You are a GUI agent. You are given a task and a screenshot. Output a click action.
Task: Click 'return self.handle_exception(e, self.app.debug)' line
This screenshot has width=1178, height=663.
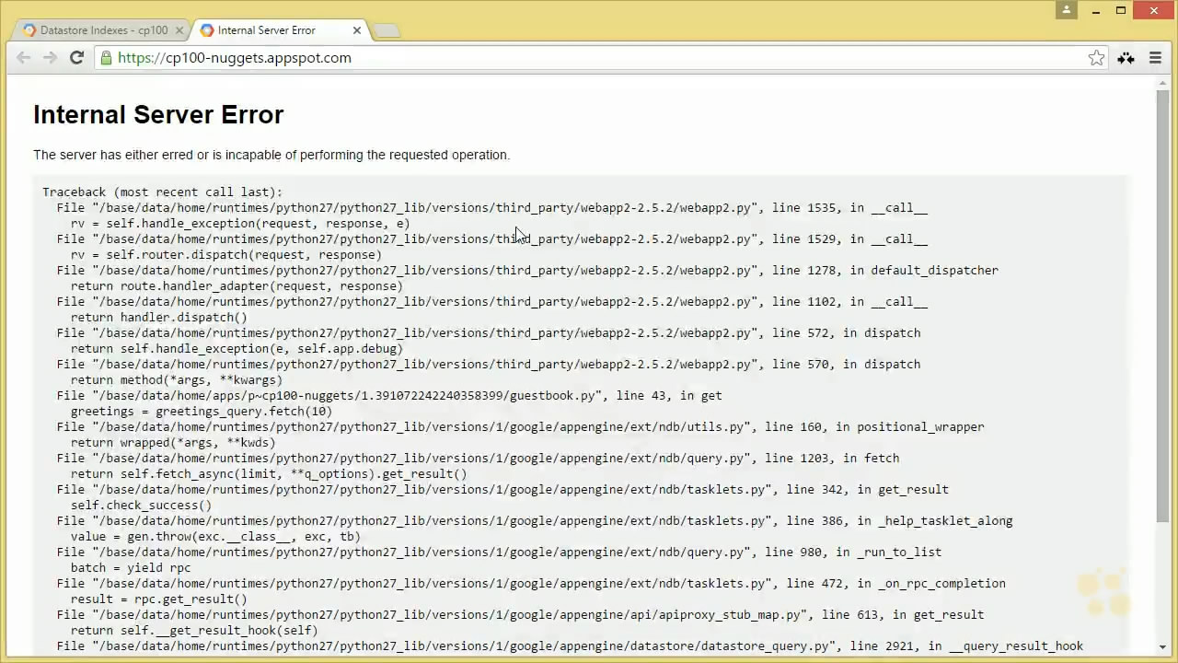coord(237,349)
